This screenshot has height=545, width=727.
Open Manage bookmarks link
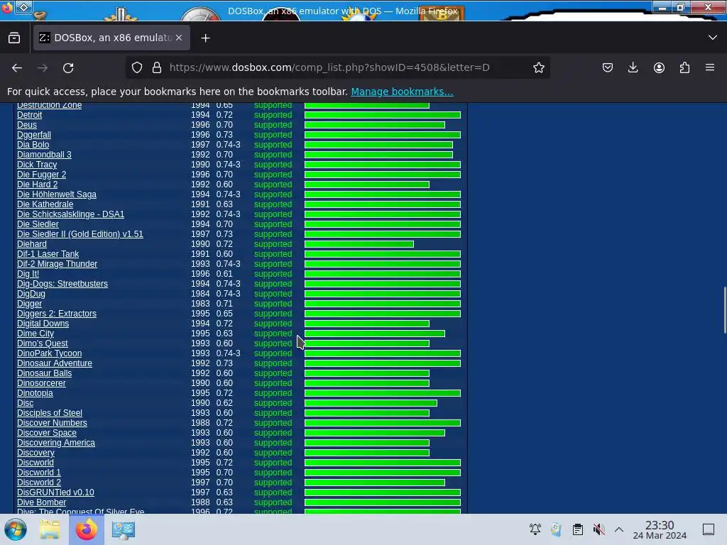coord(402,92)
